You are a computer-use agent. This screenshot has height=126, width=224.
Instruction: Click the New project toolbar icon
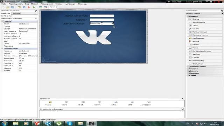click(x=3, y=7)
